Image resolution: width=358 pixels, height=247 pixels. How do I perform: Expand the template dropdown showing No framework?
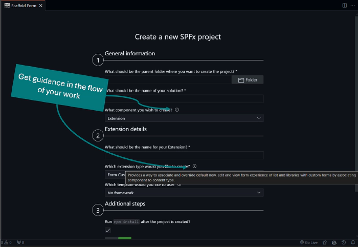point(184,193)
